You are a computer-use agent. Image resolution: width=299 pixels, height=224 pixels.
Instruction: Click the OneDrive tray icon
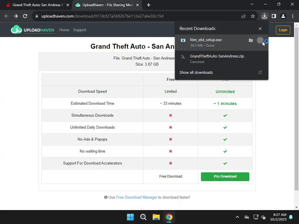247,217
